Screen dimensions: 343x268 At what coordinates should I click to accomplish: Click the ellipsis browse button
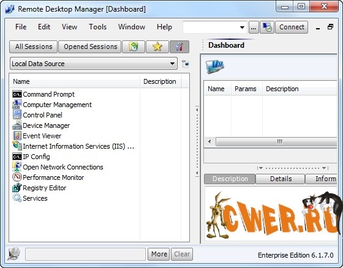[254, 28]
